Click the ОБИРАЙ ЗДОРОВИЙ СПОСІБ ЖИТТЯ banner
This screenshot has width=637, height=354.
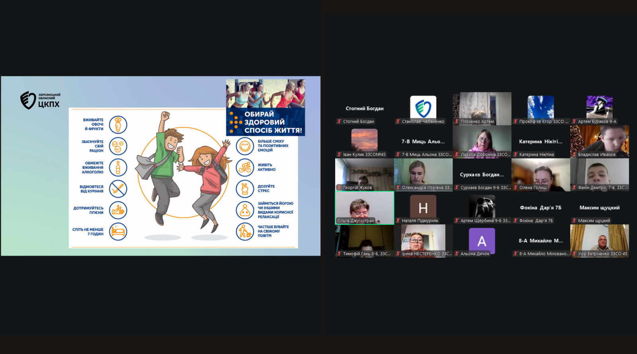click(266, 122)
